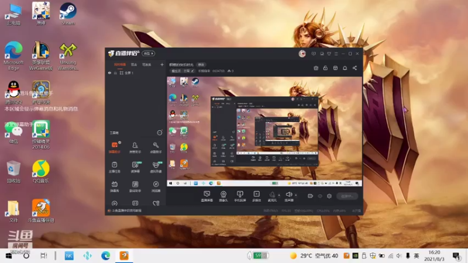Open the hamburger menu in title bar

point(336,54)
